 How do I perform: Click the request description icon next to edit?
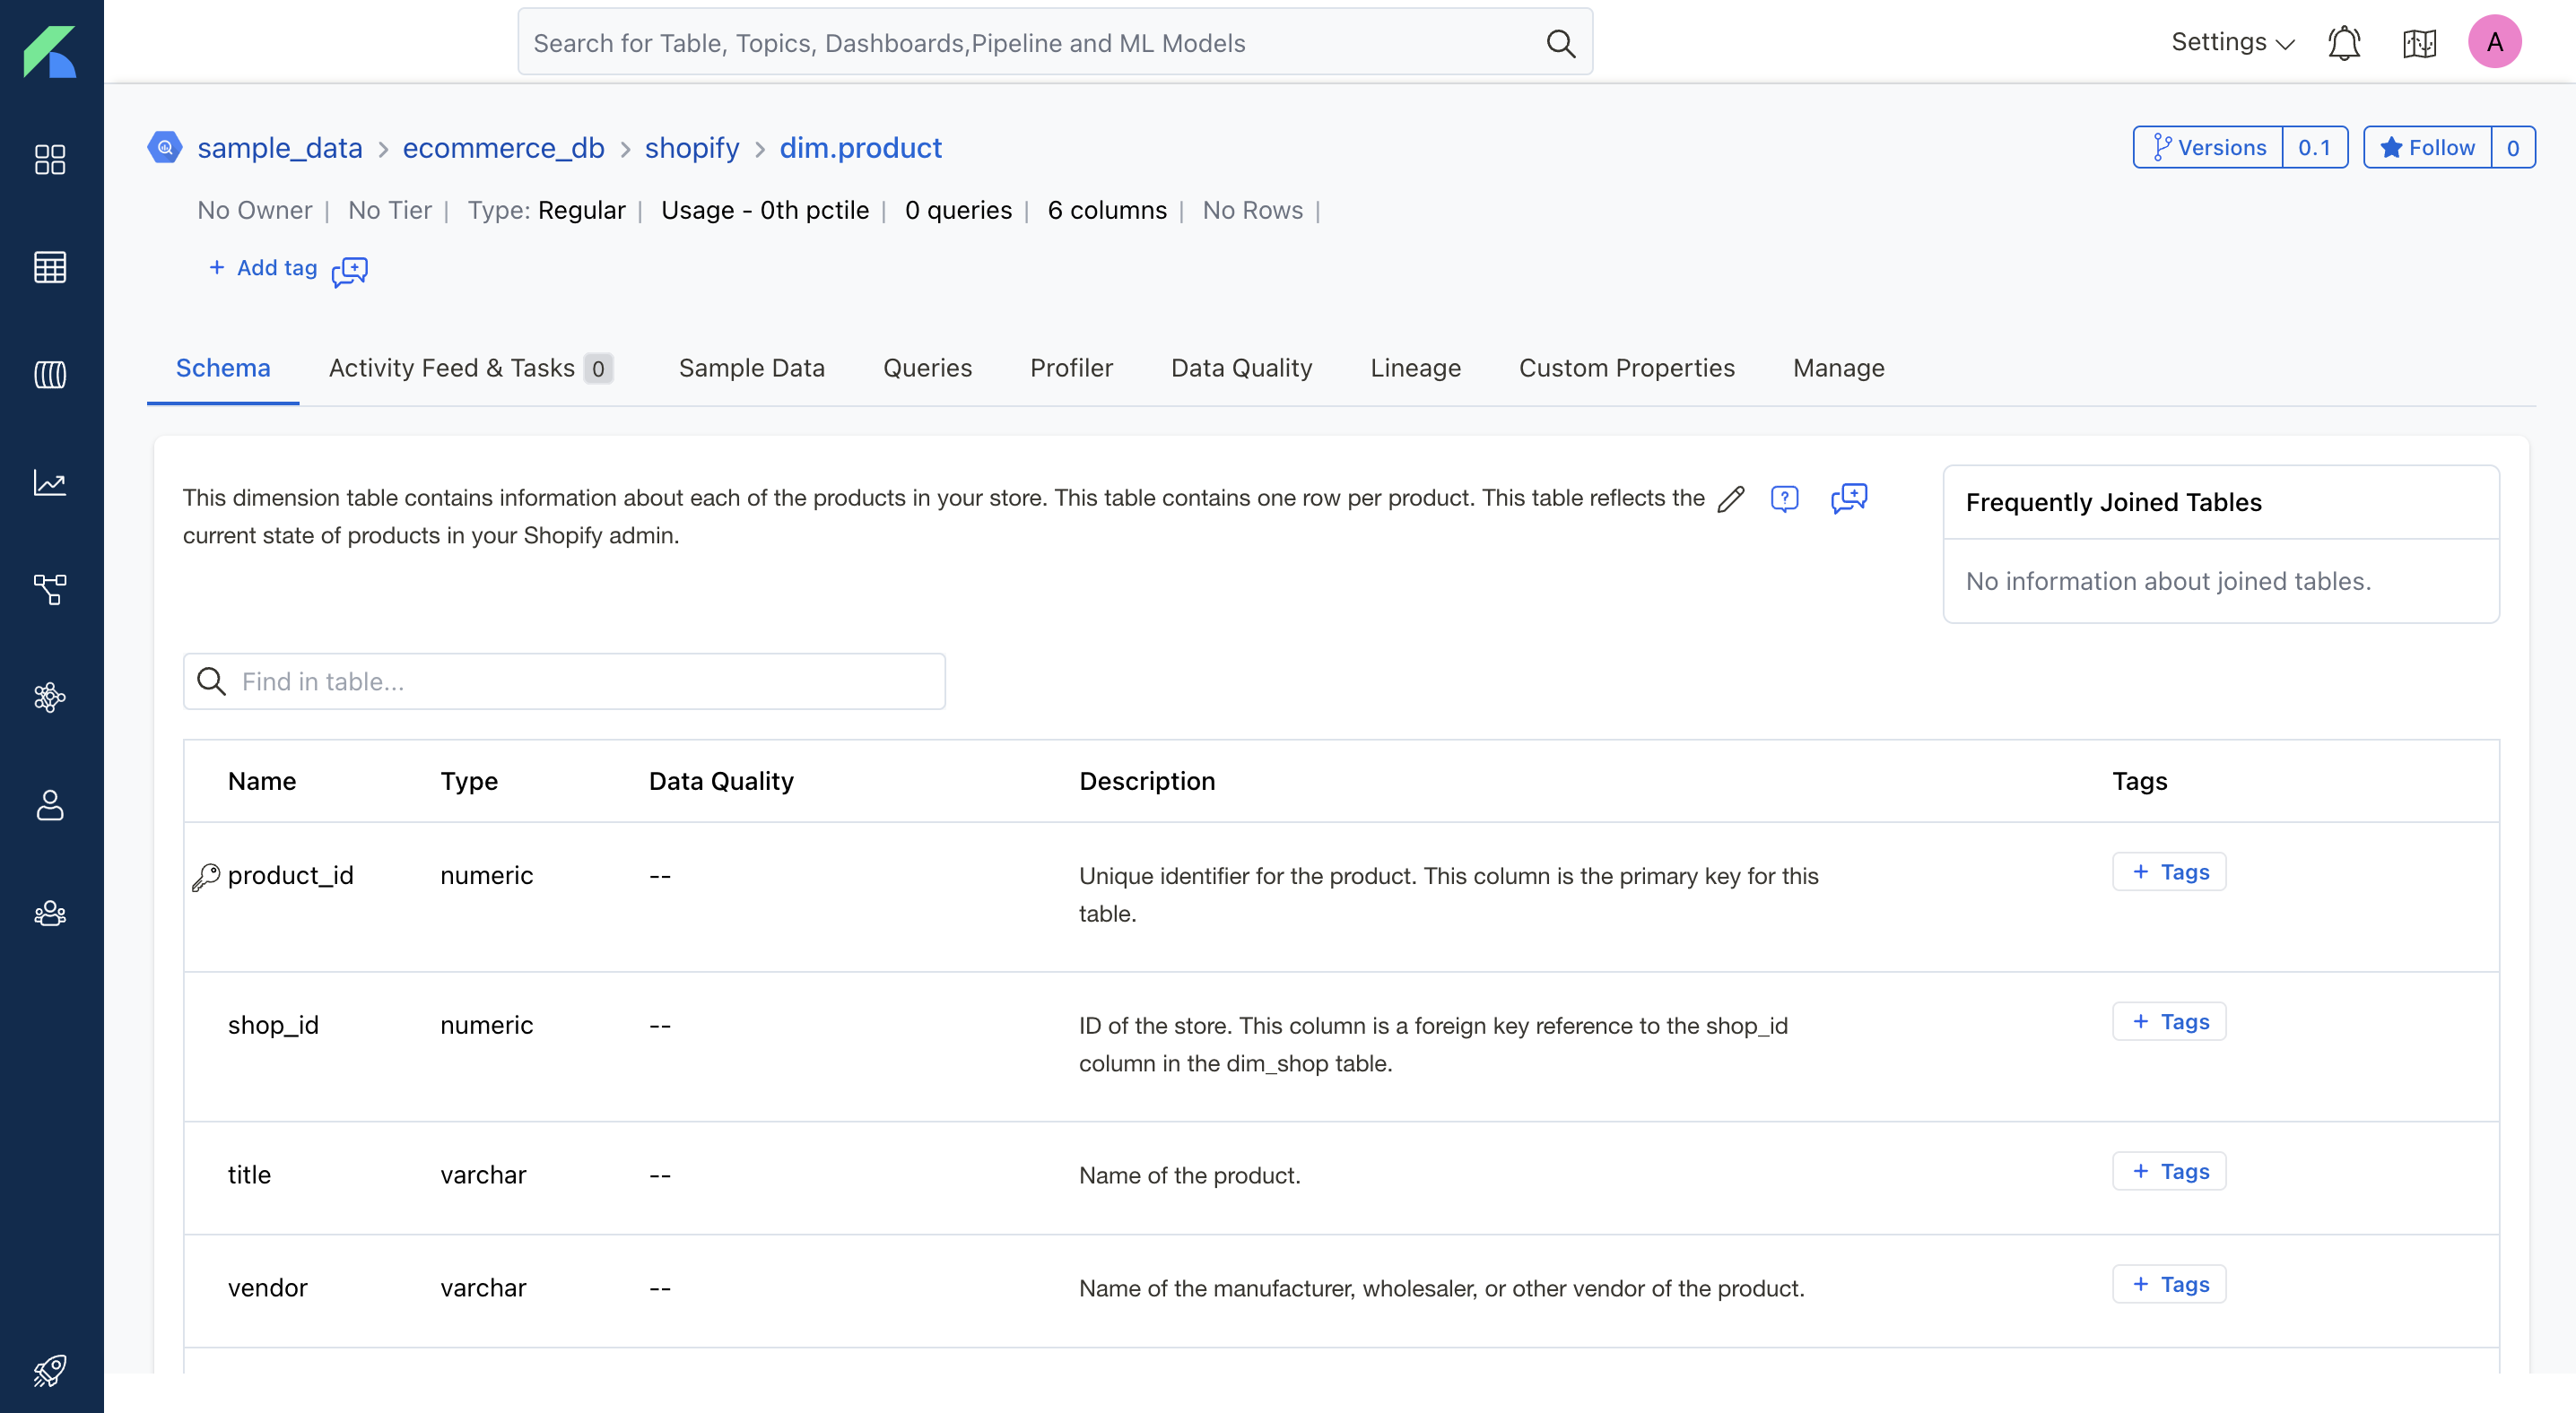tap(1784, 498)
